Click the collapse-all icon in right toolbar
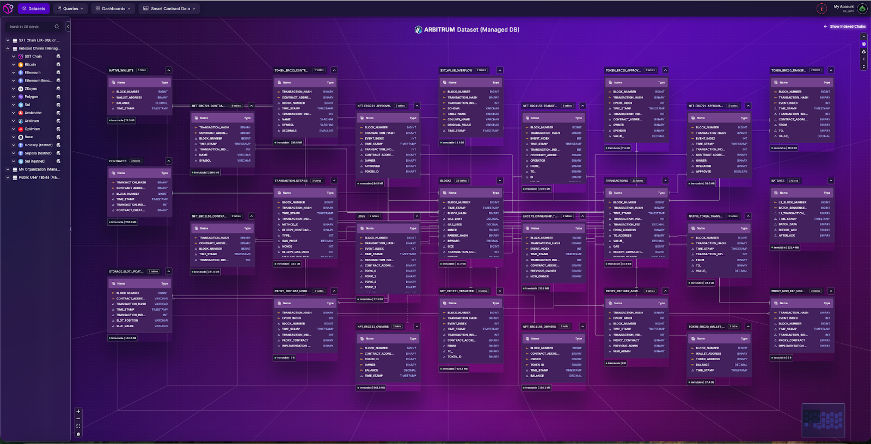 pyautogui.click(x=863, y=59)
